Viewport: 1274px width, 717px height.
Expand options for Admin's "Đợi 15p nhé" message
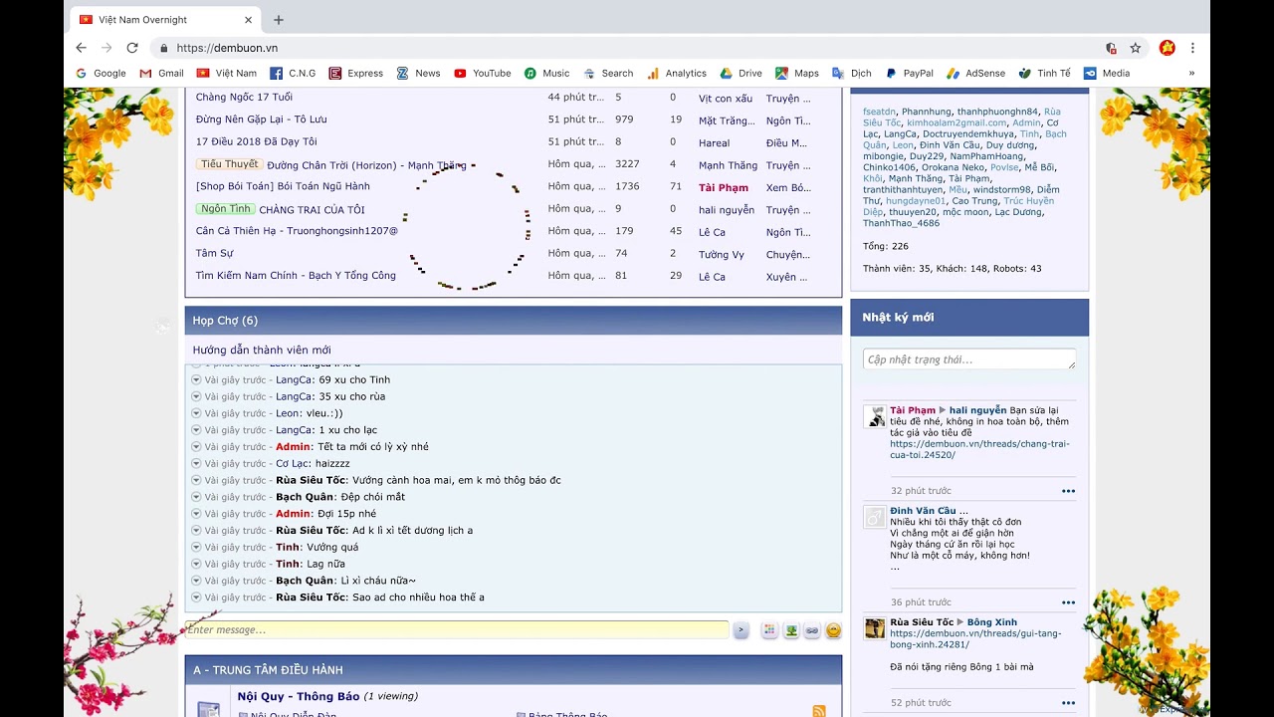point(196,514)
